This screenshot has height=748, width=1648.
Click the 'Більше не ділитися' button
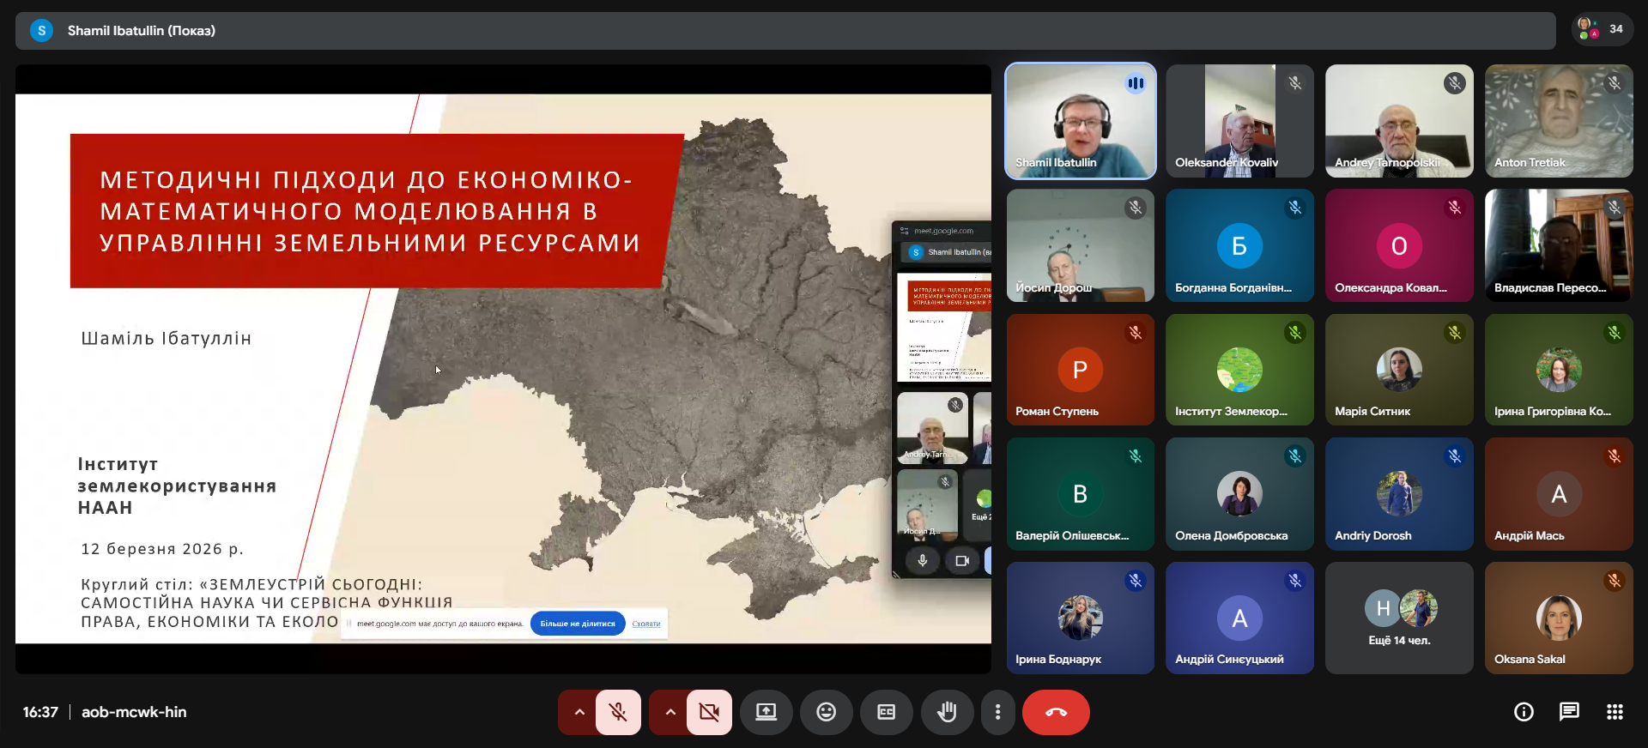[578, 624]
